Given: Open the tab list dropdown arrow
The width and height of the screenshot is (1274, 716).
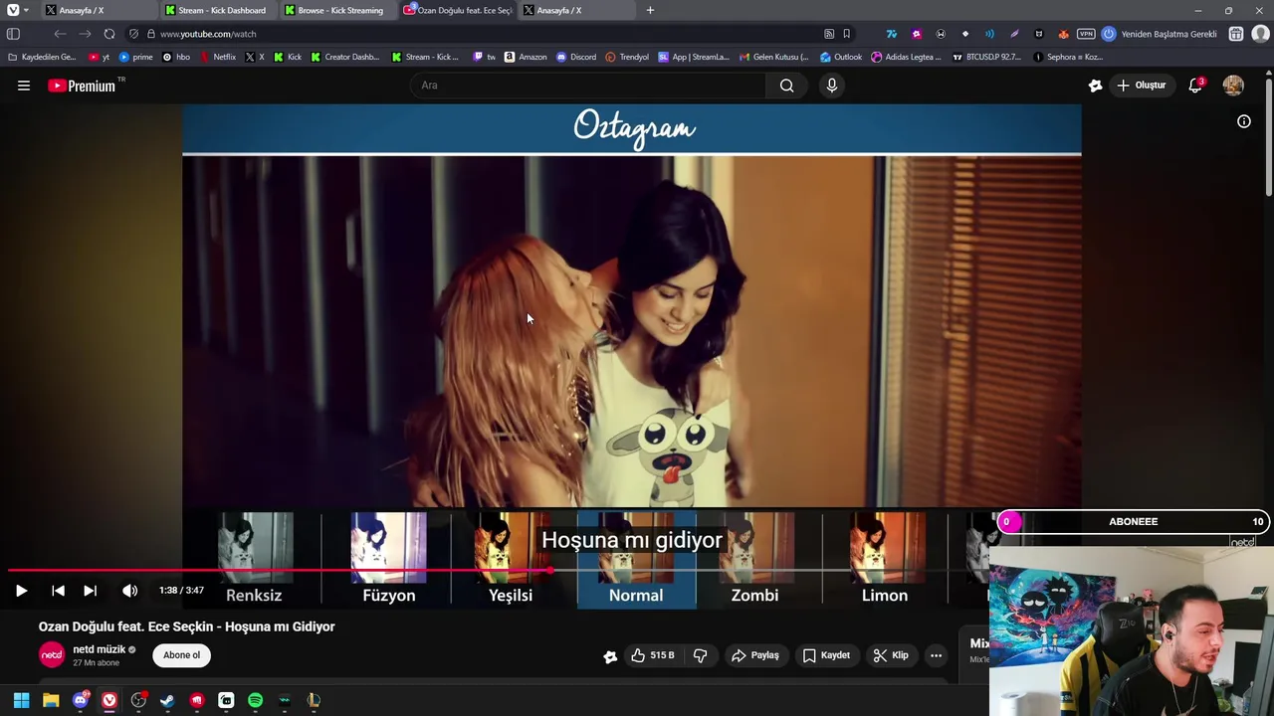Looking at the screenshot, I should [x=25, y=10].
